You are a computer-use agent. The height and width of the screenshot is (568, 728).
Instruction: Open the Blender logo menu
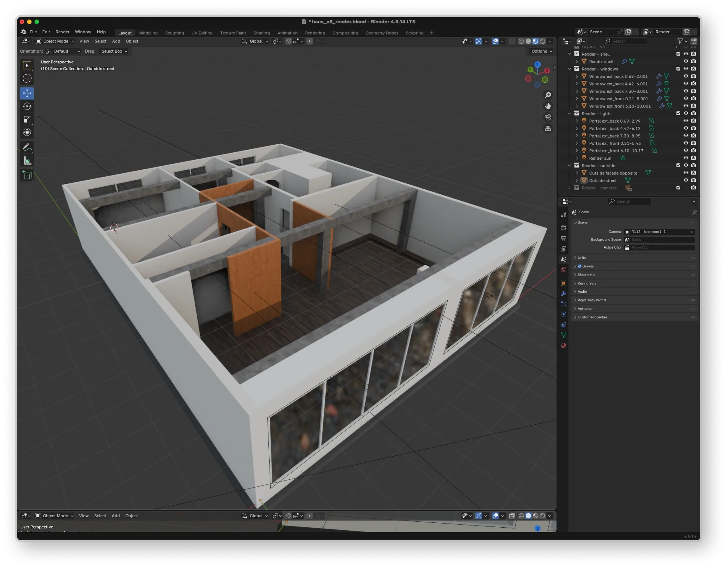coord(23,32)
